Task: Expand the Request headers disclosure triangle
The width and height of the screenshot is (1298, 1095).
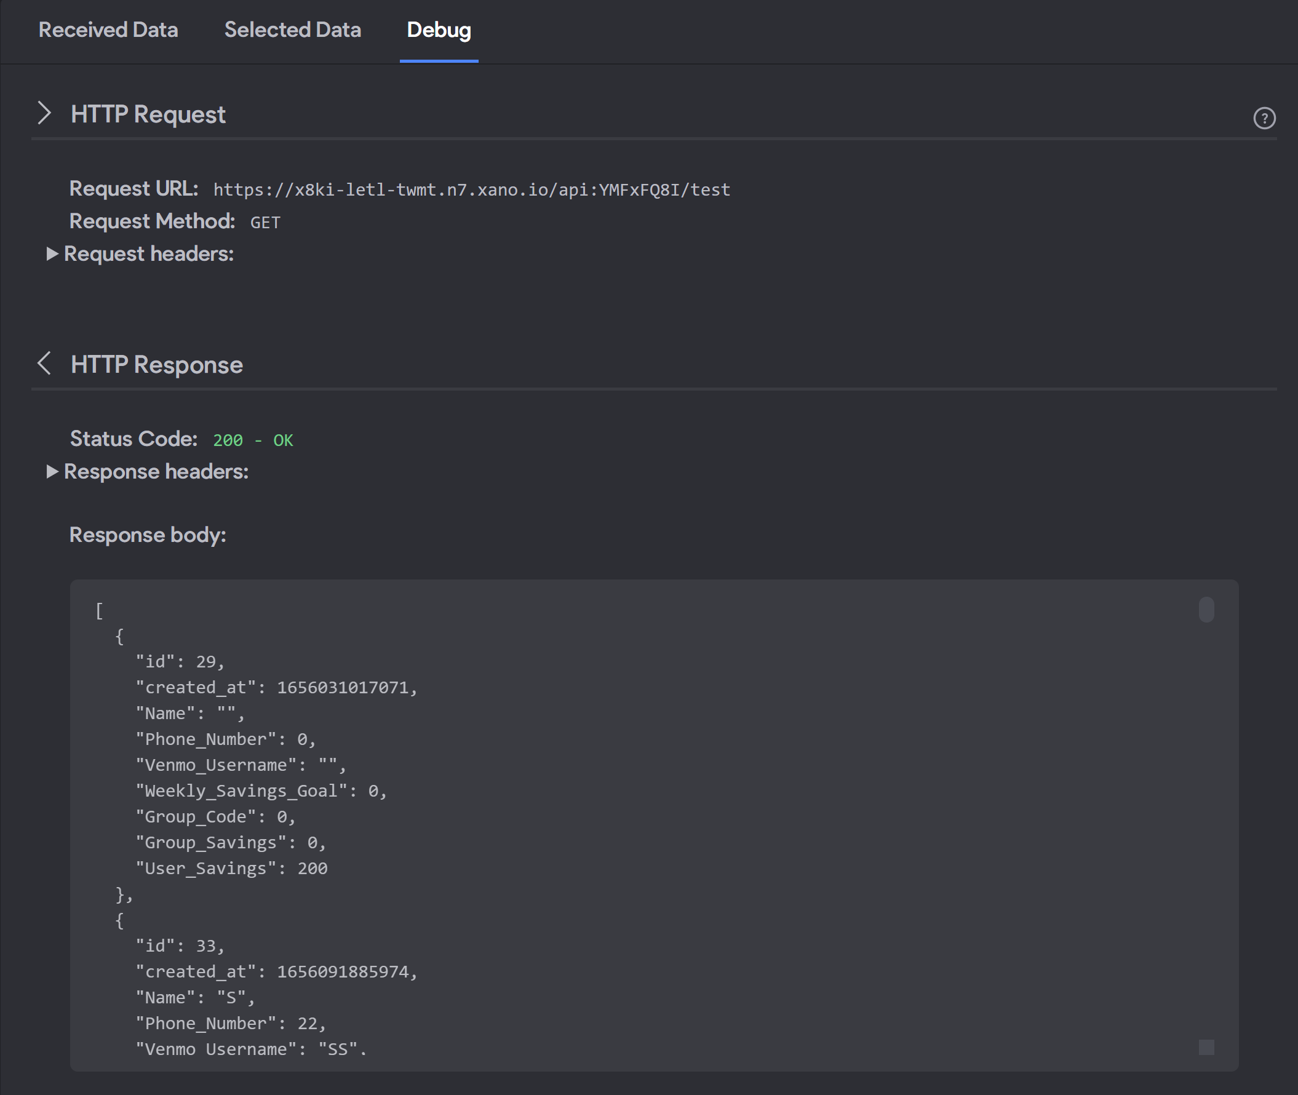Action: [52, 253]
